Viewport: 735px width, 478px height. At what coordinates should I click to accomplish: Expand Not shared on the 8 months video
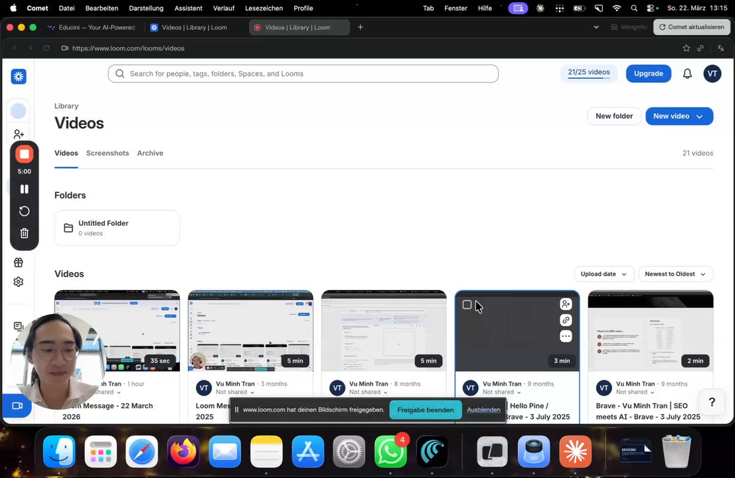pos(368,392)
